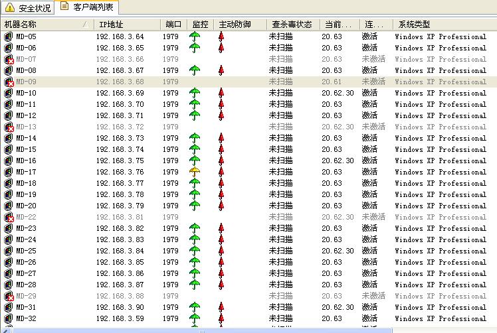Image resolution: width=497 pixels, height=333 pixels.
Task: Click the offline computer icon for MD-07
Action: pyautogui.click(x=9, y=59)
